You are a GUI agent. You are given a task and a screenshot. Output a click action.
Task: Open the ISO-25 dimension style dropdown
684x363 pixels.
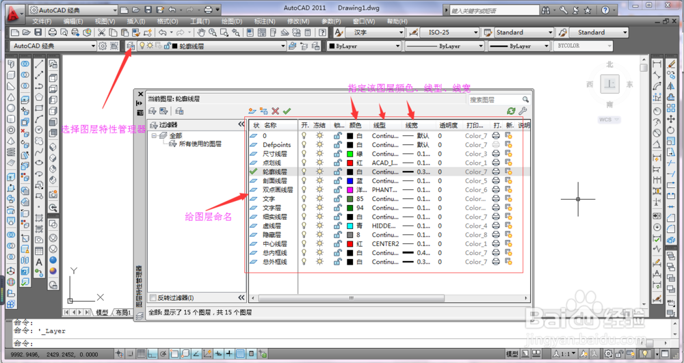pos(475,32)
